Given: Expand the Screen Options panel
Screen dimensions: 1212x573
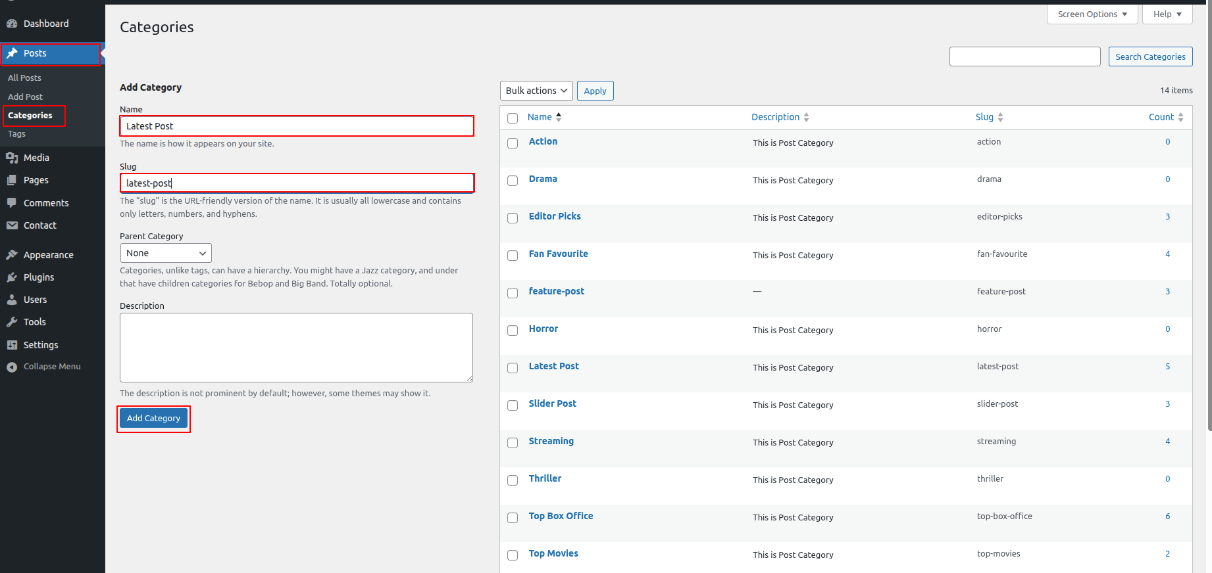Looking at the screenshot, I should [x=1092, y=14].
